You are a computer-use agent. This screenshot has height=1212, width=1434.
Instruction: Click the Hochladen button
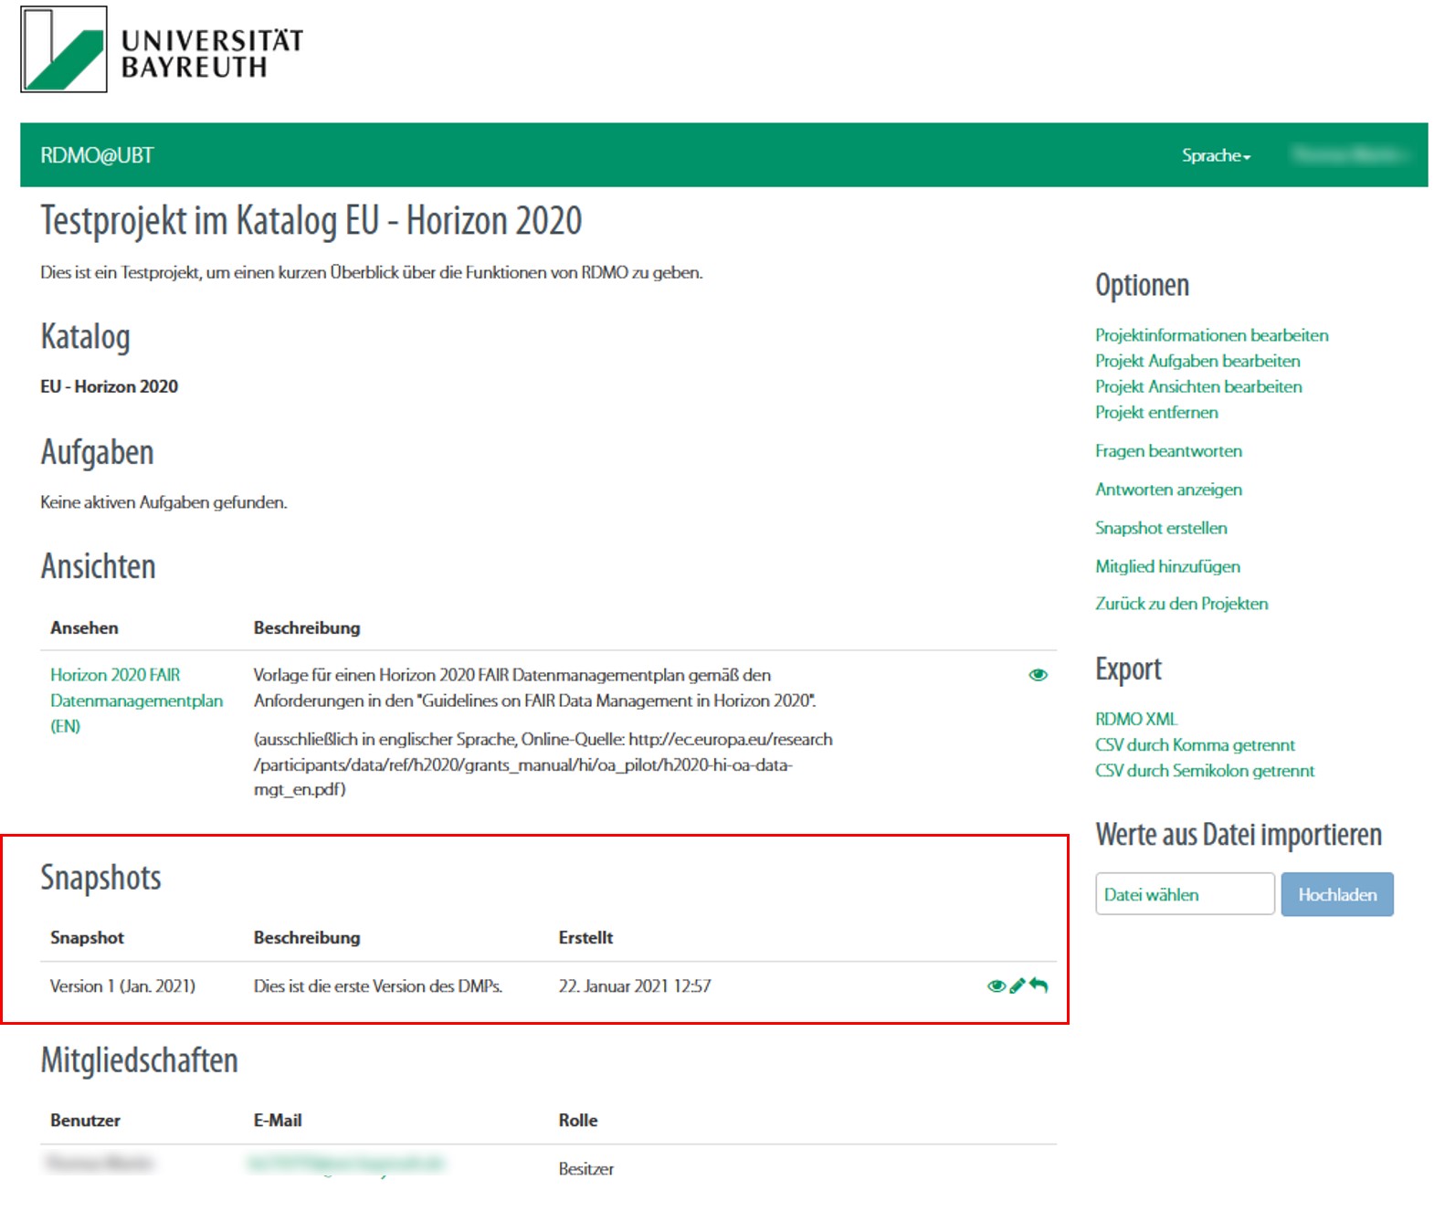(1337, 894)
